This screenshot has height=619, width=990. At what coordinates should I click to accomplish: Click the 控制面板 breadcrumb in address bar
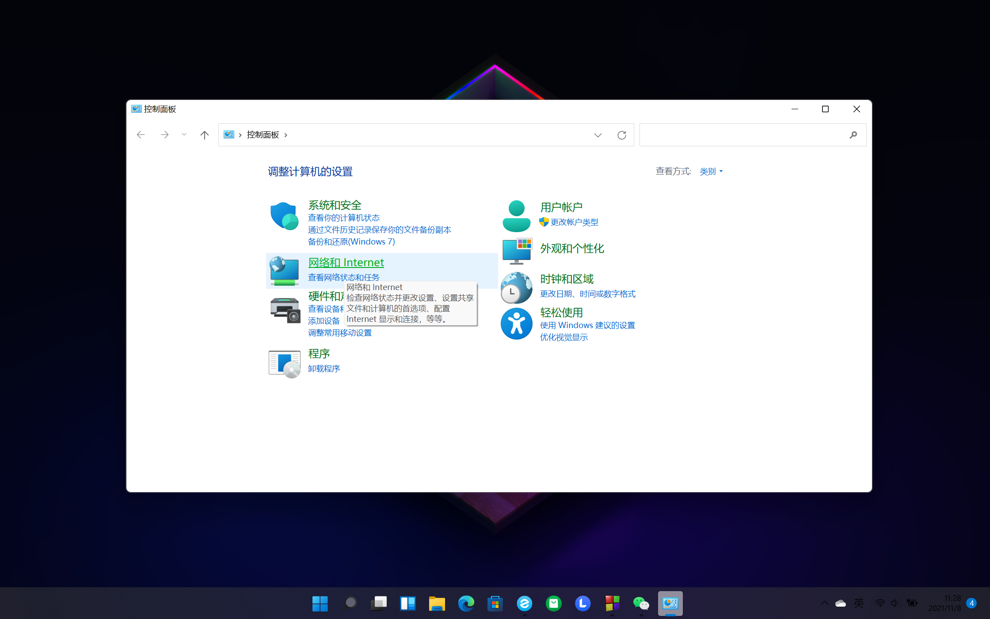pos(263,135)
